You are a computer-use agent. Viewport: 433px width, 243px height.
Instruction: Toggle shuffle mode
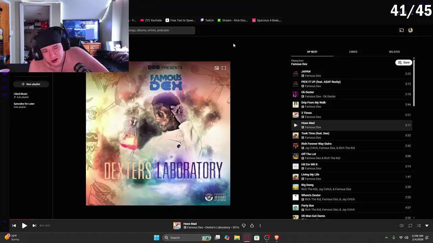tap(418, 225)
